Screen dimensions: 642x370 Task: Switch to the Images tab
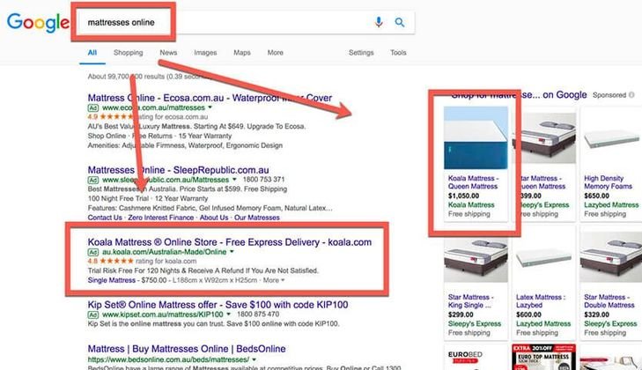(205, 53)
